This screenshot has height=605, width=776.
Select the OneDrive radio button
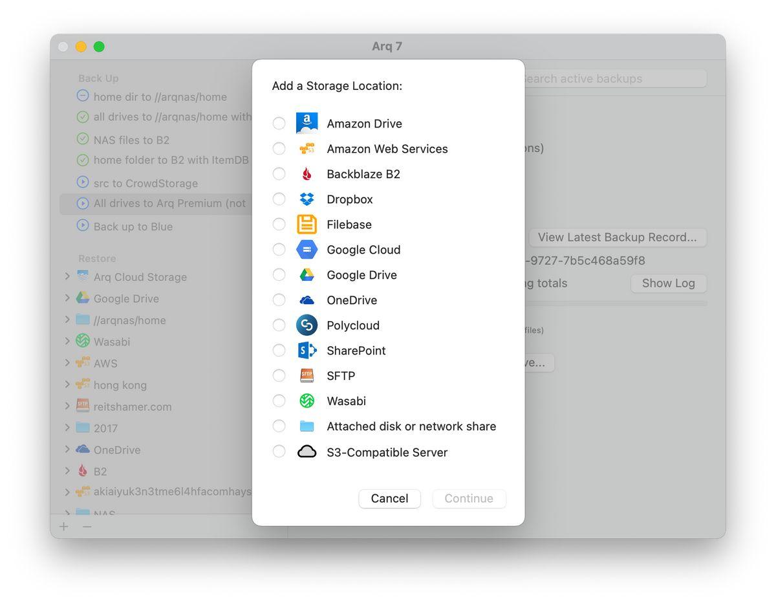point(279,300)
